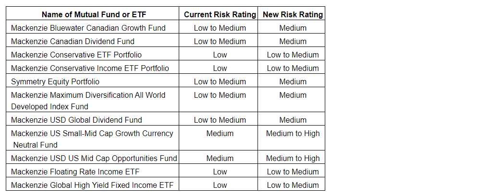Click Mackenzie Maximum Diversification All World fund name
Image resolution: width=479 pixels, height=196 pixels.
(88, 95)
